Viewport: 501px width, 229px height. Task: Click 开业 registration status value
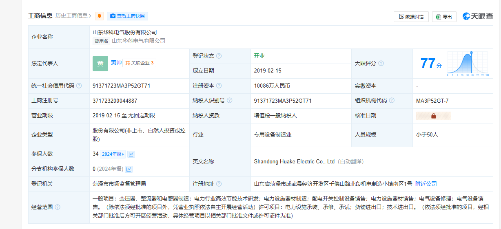[x=259, y=56]
